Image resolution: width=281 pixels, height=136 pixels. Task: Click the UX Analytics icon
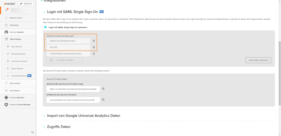(6, 90)
